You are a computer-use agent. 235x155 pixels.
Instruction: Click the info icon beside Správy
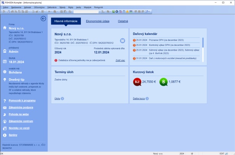pos(5,135)
